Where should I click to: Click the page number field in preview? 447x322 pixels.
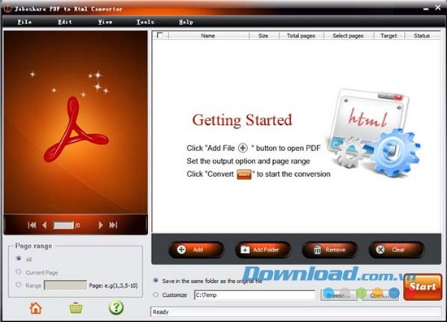63,225
